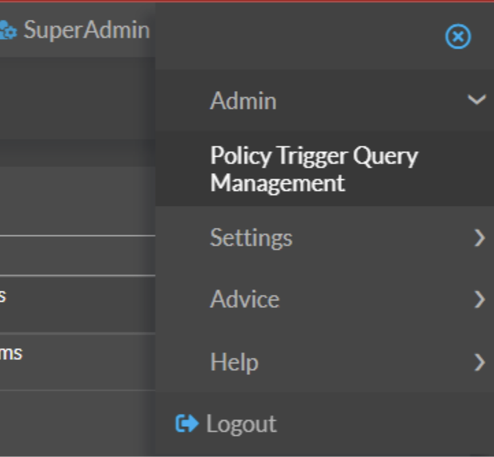This screenshot has width=494, height=457.
Task: Choose the Advice menu label
Action: click(244, 300)
